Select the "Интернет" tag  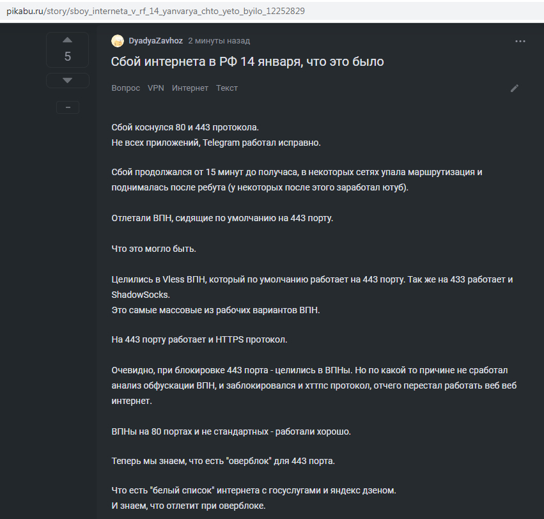(190, 88)
